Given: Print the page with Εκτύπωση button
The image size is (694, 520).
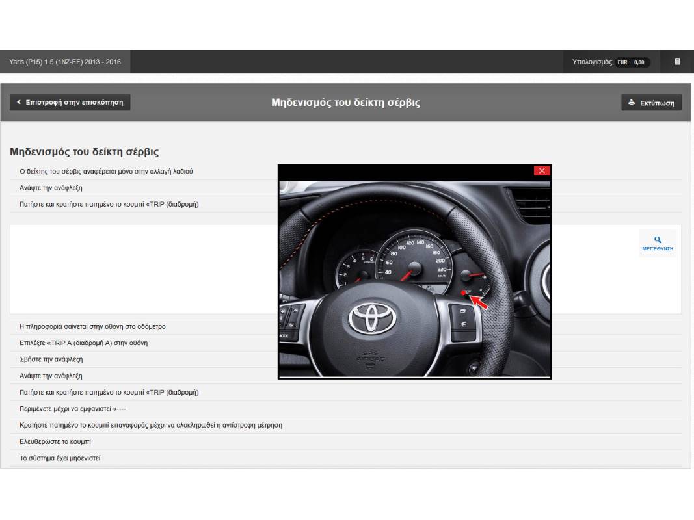Looking at the screenshot, I should coord(651,103).
